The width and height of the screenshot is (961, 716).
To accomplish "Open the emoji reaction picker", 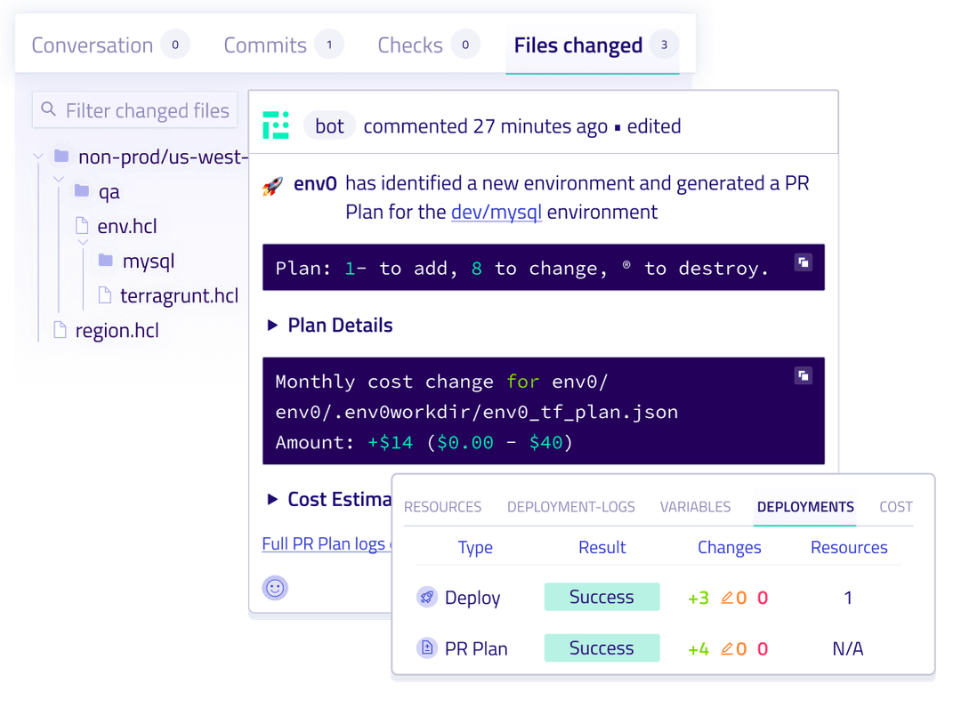I will tap(275, 588).
